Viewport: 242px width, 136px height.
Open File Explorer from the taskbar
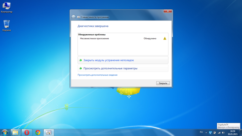click(x=15, y=132)
